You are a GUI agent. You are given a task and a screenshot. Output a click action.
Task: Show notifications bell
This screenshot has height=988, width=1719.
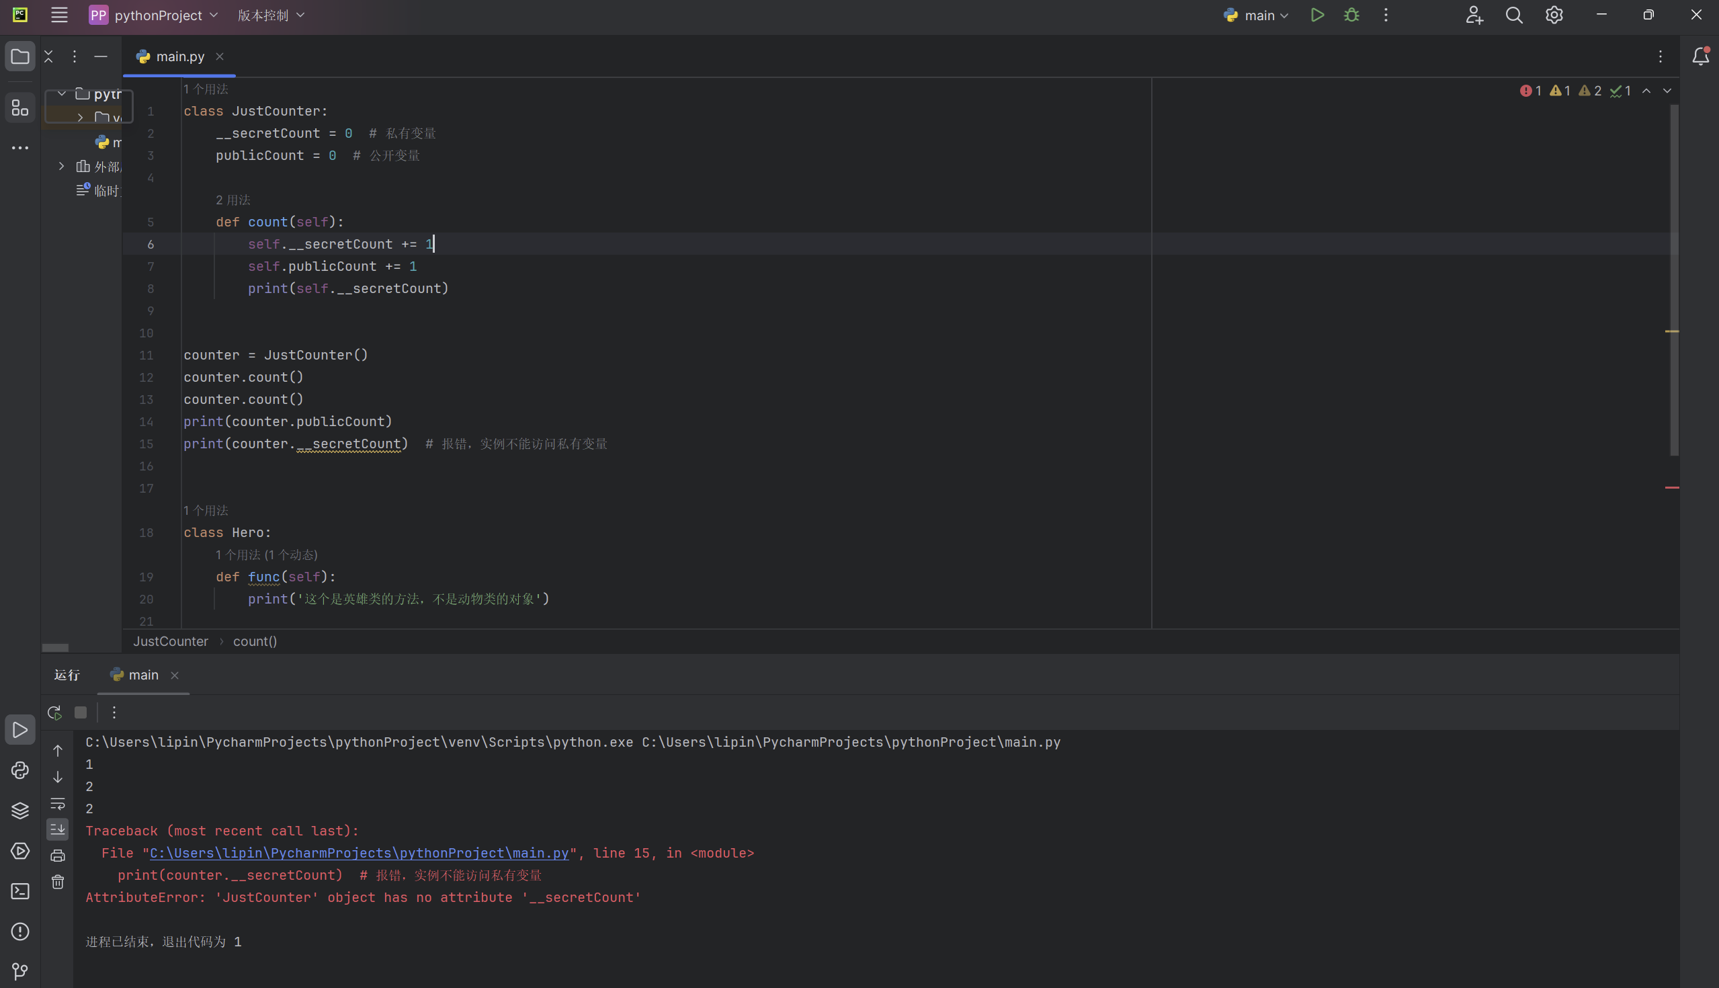(1701, 56)
